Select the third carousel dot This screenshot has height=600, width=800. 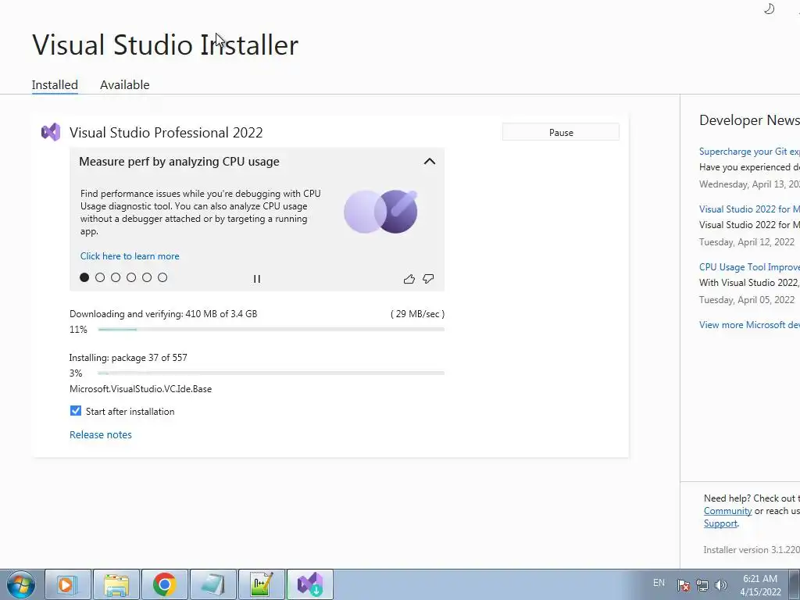coord(116,277)
